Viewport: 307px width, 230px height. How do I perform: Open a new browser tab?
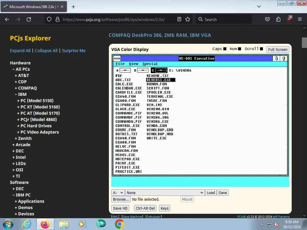click(x=73, y=7)
